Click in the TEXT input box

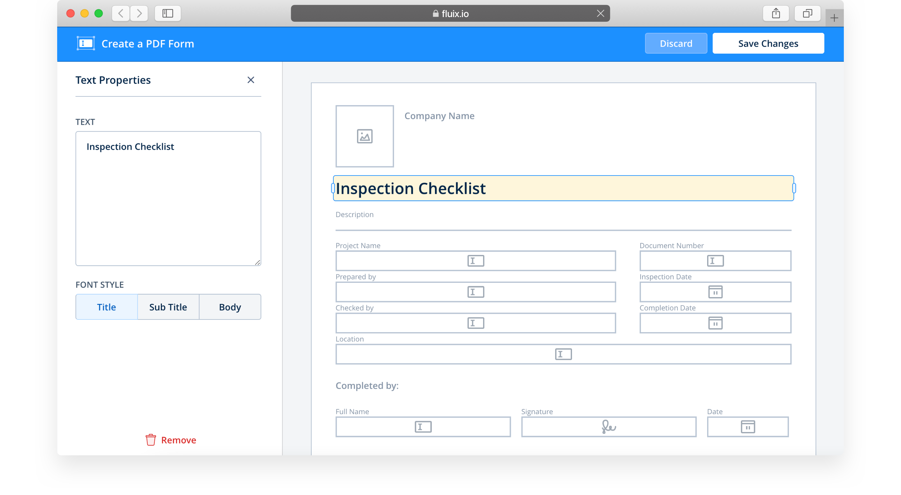[168, 198]
